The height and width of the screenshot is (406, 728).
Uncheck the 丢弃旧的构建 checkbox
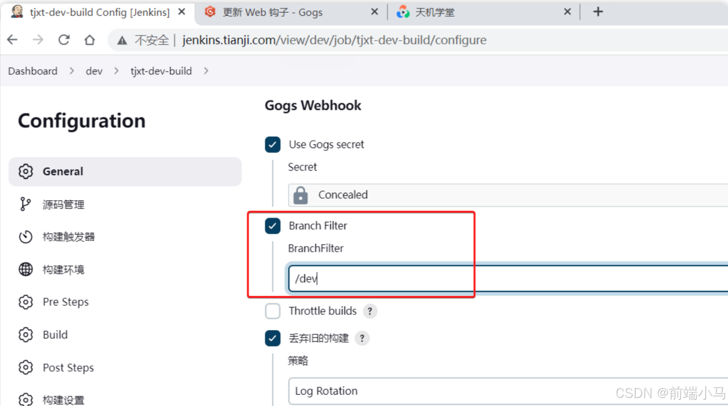click(x=273, y=338)
